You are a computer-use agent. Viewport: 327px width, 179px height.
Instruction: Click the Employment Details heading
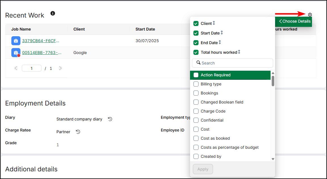(35, 103)
